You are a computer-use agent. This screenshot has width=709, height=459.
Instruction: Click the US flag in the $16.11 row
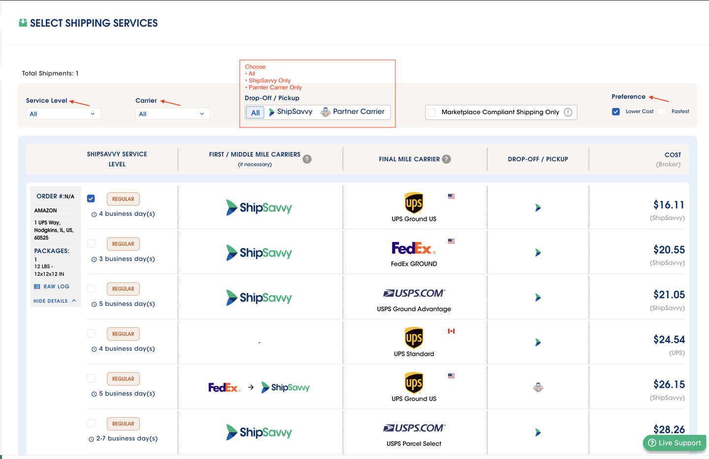click(x=451, y=196)
